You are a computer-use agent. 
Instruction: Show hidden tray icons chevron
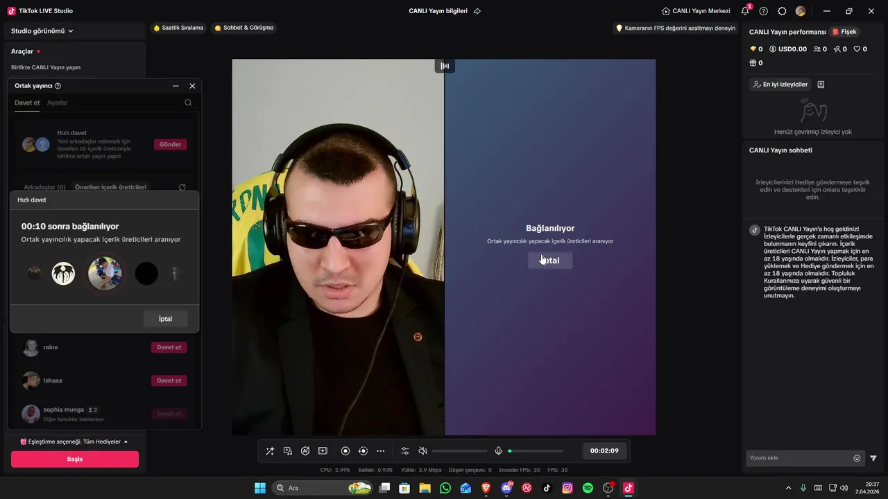787,488
